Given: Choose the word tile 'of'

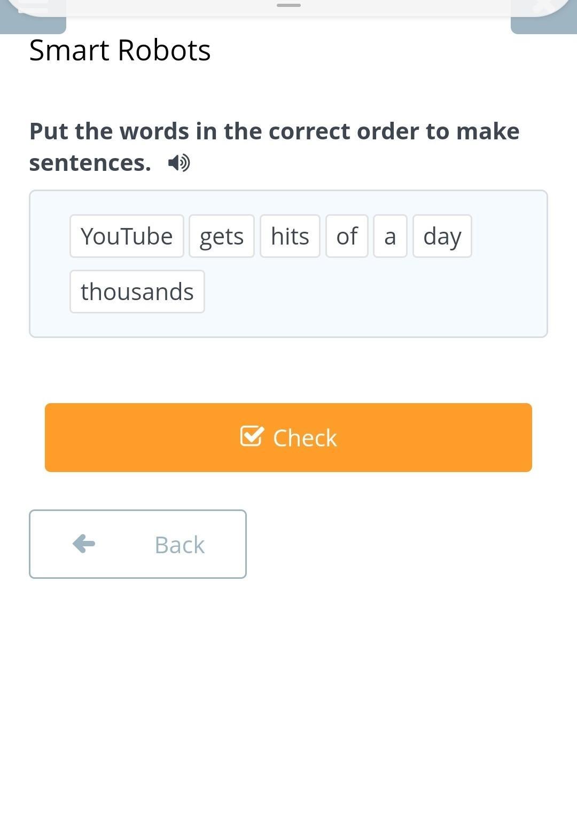Looking at the screenshot, I should (347, 236).
